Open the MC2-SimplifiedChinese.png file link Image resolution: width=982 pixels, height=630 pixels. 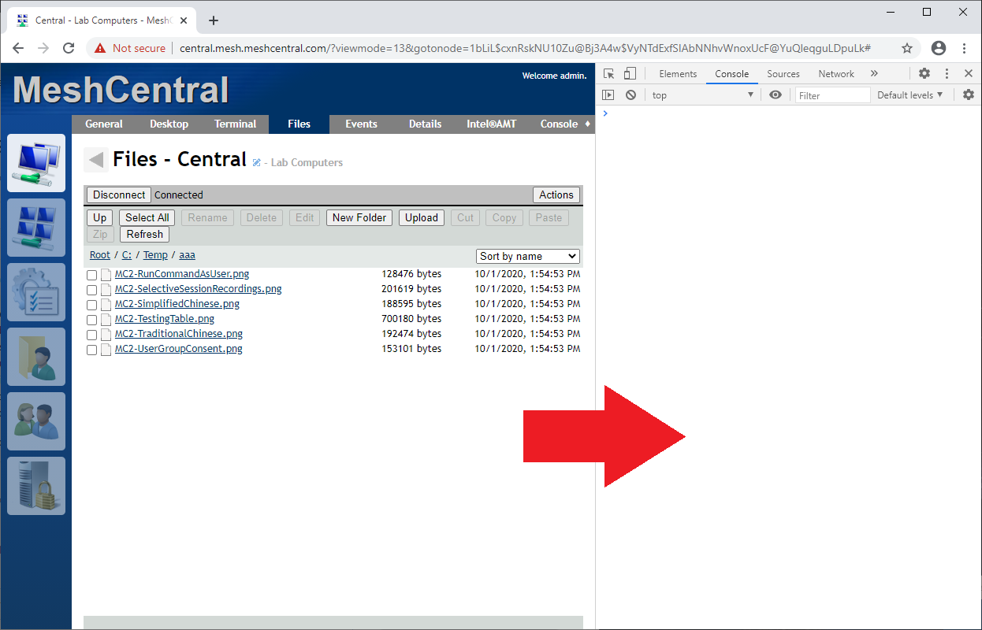(177, 304)
